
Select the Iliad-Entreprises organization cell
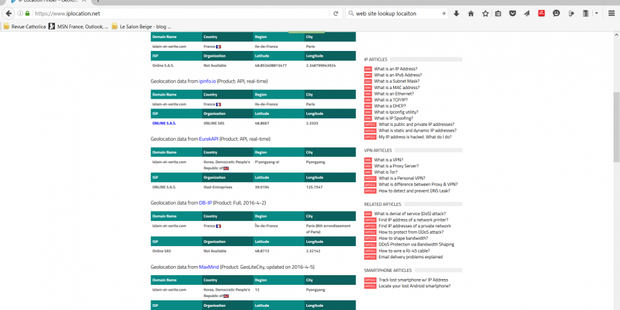click(x=218, y=187)
